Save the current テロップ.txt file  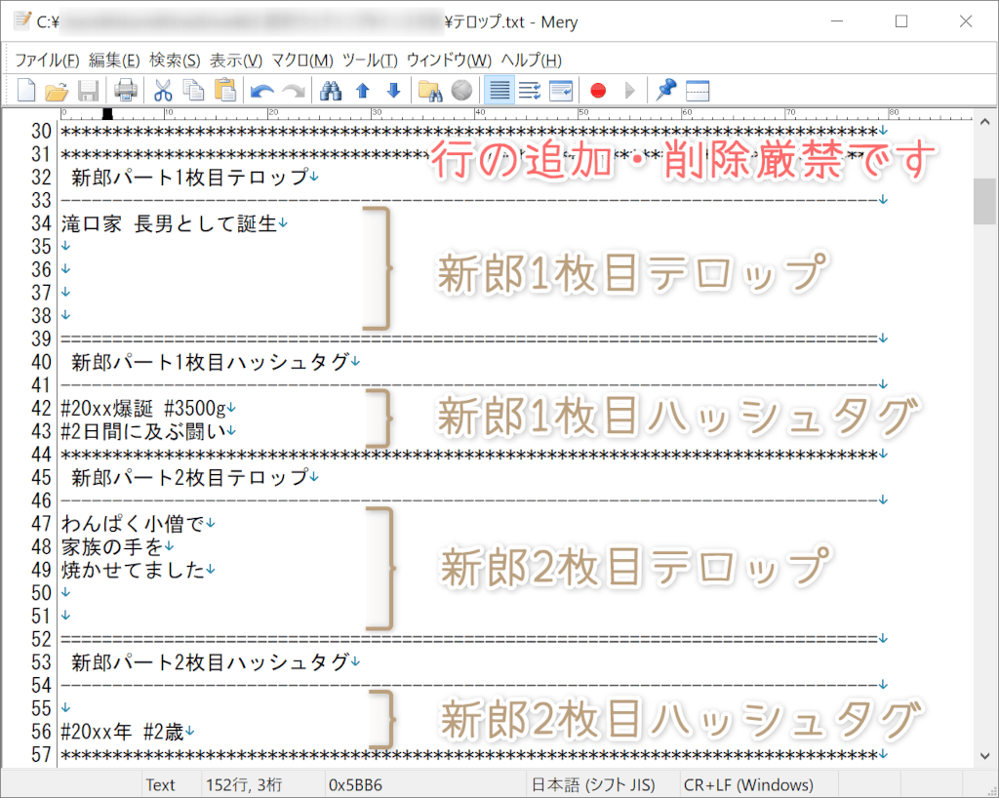click(88, 90)
